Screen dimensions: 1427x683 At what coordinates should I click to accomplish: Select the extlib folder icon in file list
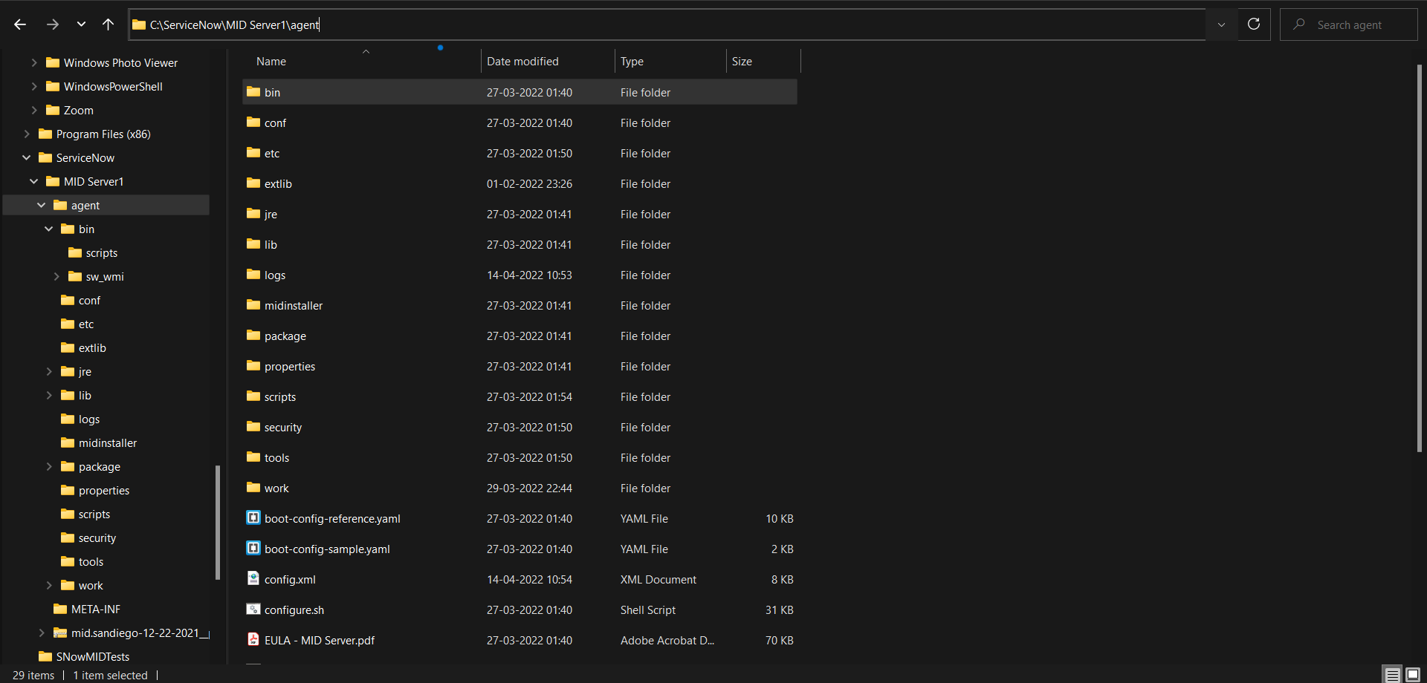point(253,183)
